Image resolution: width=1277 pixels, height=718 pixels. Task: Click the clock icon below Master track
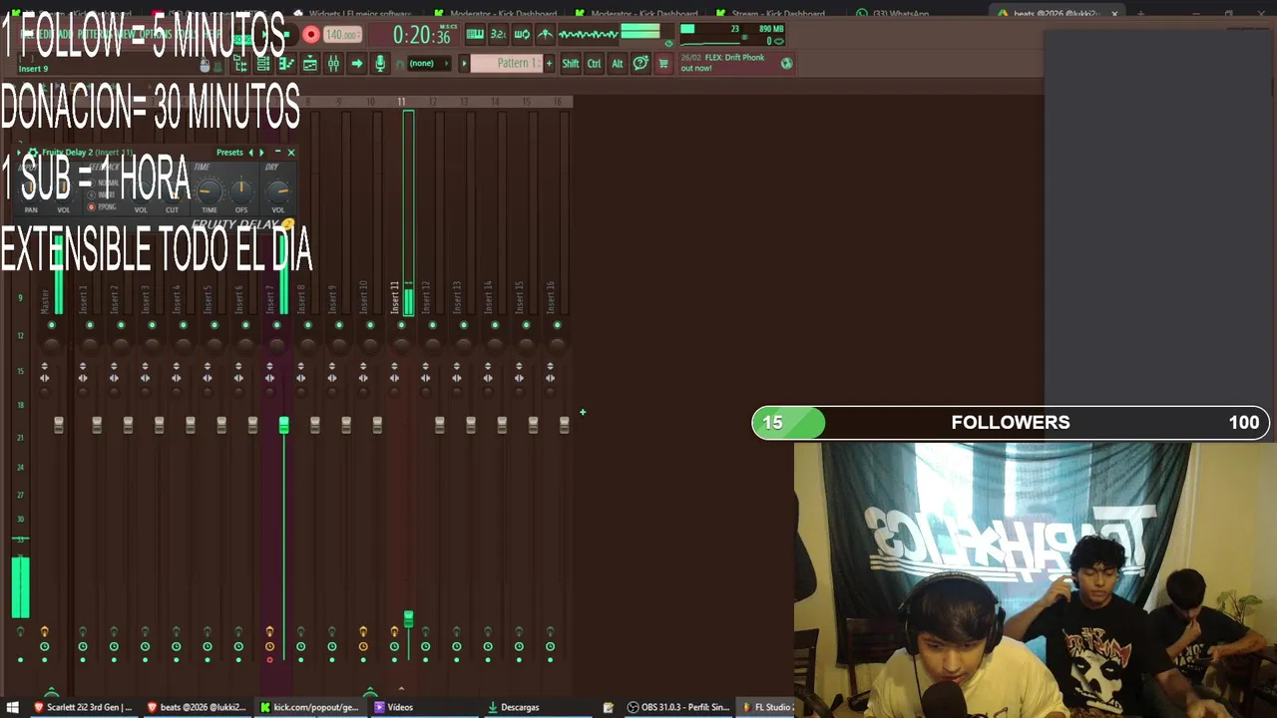(x=45, y=647)
